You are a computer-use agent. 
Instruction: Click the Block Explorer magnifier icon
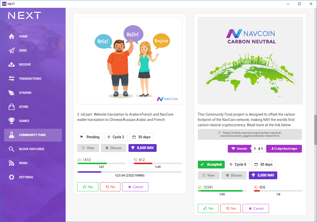pos(12,149)
